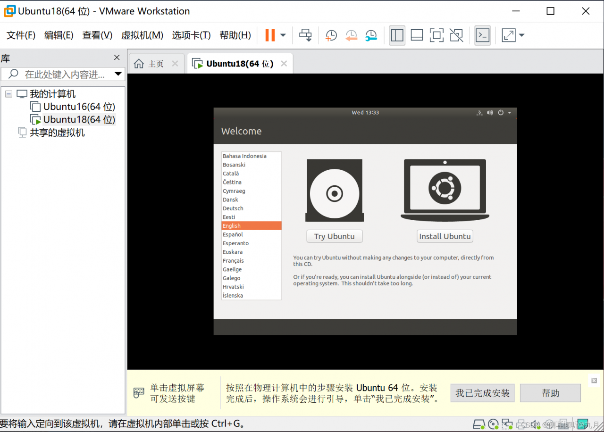Open the library search dropdown arrow
The image size is (604, 432).
coord(118,74)
